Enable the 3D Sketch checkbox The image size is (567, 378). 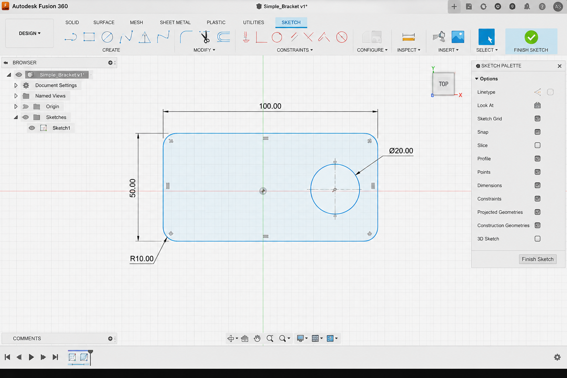(x=537, y=239)
